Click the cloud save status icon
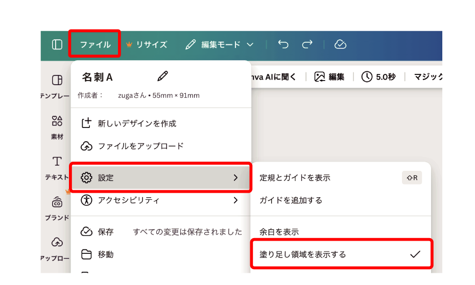Image resolution: width=475 pixels, height=285 pixels. pos(341,44)
